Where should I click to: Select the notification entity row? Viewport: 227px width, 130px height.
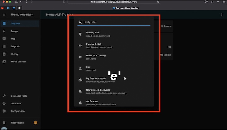(x=114, y=103)
